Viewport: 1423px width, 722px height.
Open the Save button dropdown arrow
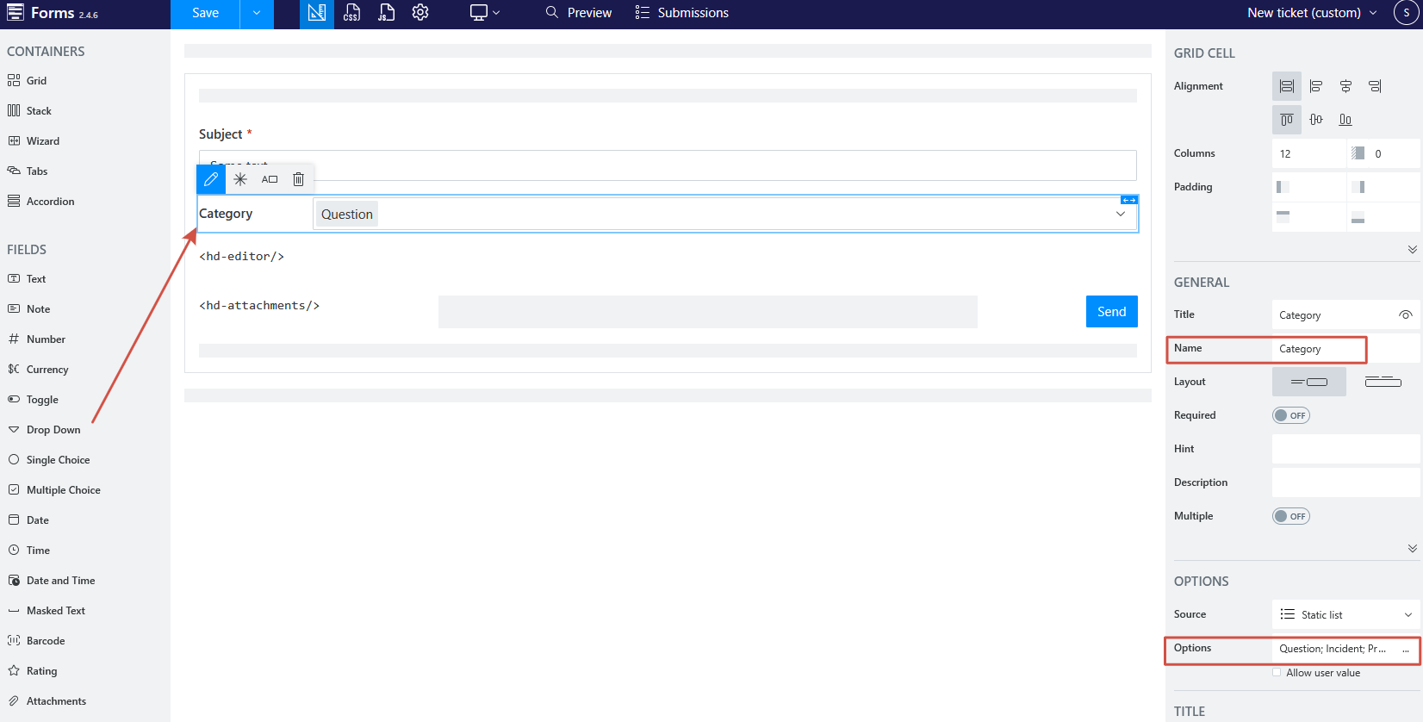tap(257, 13)
